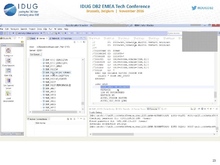Switch to the Client tab
The width and height of the screenshot is (220, 165).
pos(31,38)
